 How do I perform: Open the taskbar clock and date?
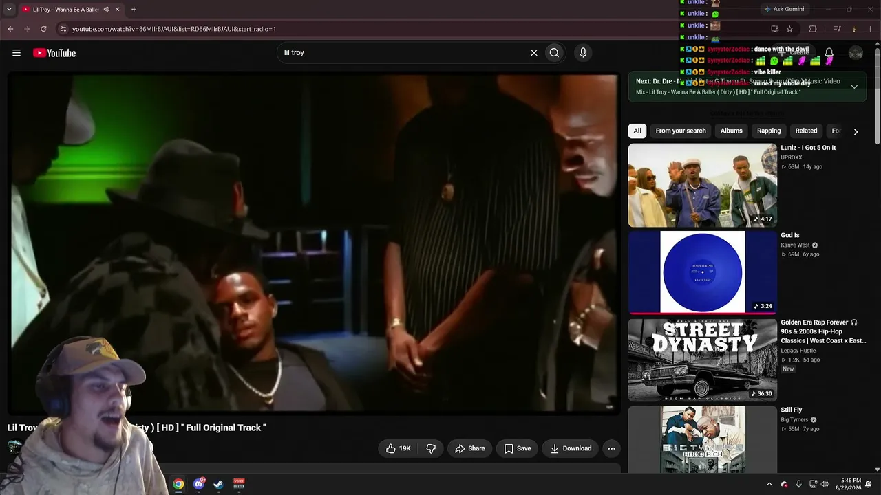[847, 484]
